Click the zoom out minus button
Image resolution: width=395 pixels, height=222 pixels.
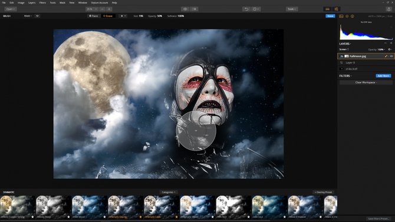tap(102, 9)
